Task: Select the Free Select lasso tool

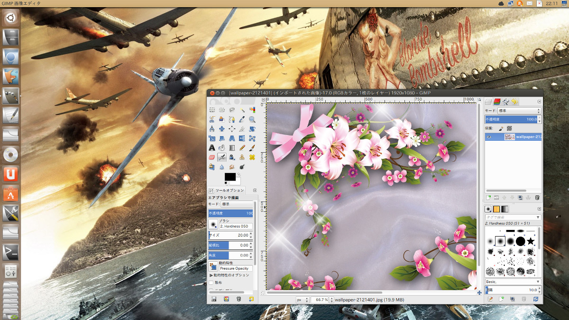Action: 232,110
